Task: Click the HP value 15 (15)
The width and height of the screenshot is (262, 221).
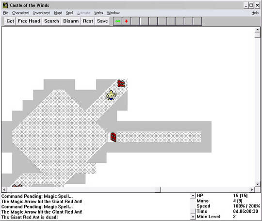Action: tap(241, 196)
